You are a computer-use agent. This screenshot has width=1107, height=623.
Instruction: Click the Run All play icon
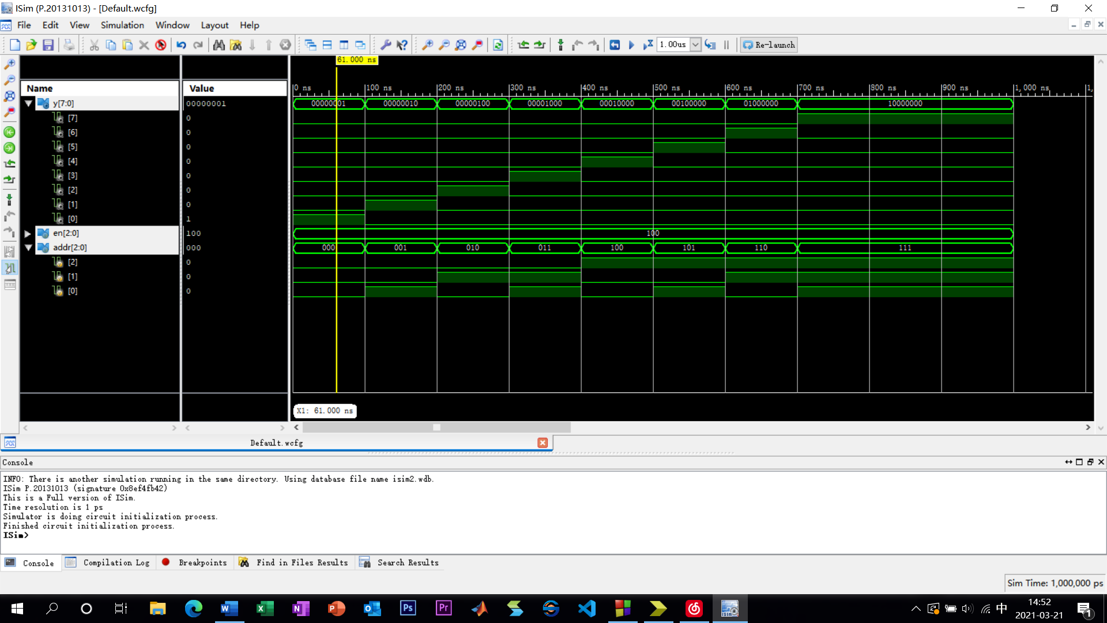(x=631, y=45)
